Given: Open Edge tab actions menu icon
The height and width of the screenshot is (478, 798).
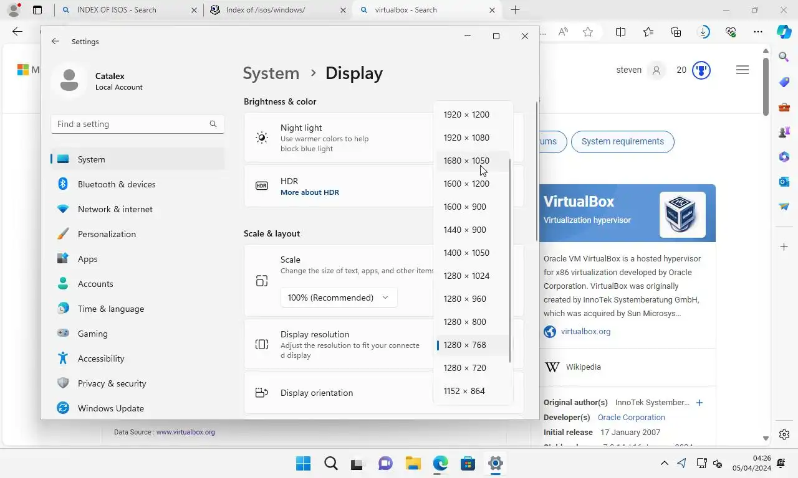Looking at the screenshot, I should tap(37, 10).
